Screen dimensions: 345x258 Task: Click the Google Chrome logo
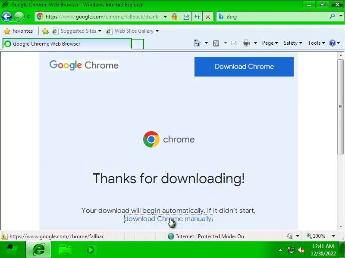pos(84,65)
